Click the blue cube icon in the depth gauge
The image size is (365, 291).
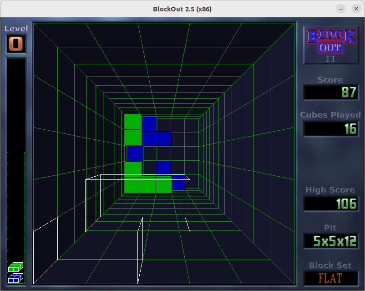point(15,278)
